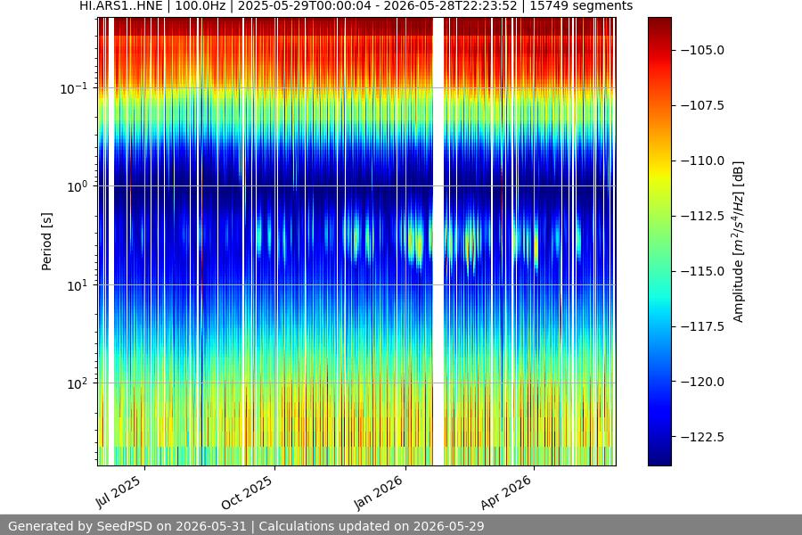802x535 pixels.
Task: Click the 10⁰ period tick label
Action: coord(78,186)
